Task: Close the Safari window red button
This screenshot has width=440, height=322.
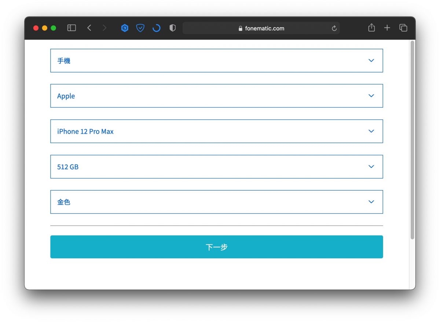Action: [x=36, y=28]
